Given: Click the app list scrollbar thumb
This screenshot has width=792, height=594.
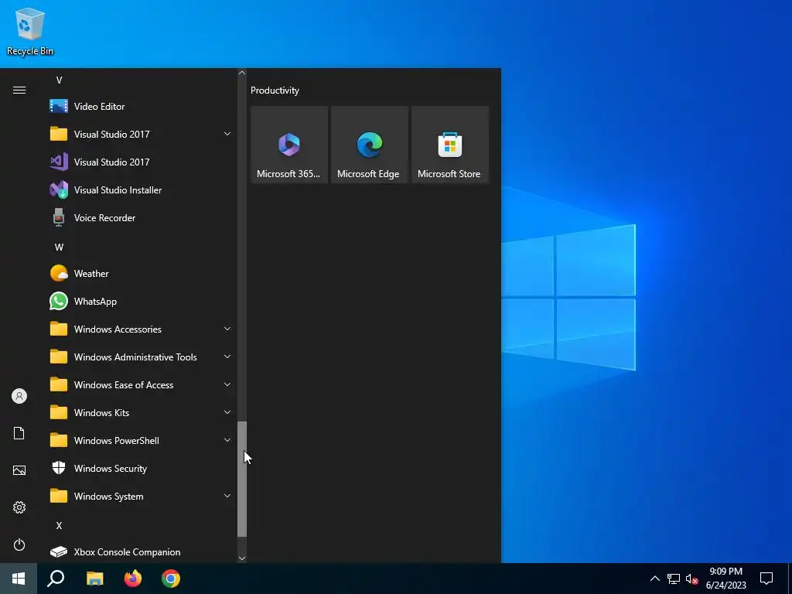Looking at the screenshot, I should pos(242,479).
